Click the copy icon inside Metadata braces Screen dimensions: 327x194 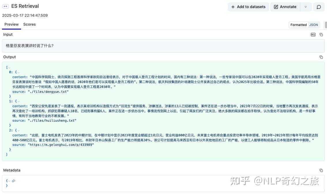point(13,180)
